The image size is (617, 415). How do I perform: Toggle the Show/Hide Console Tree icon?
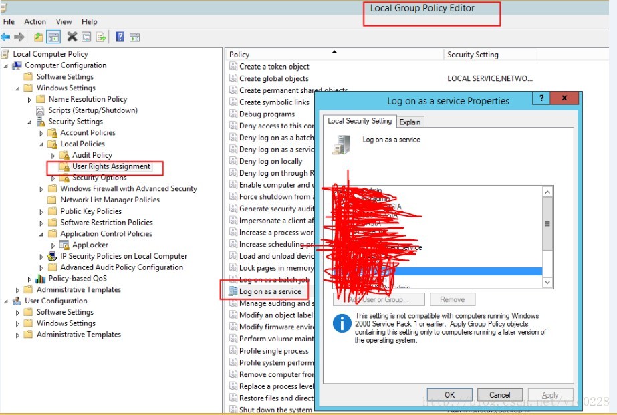click(53, 37)
